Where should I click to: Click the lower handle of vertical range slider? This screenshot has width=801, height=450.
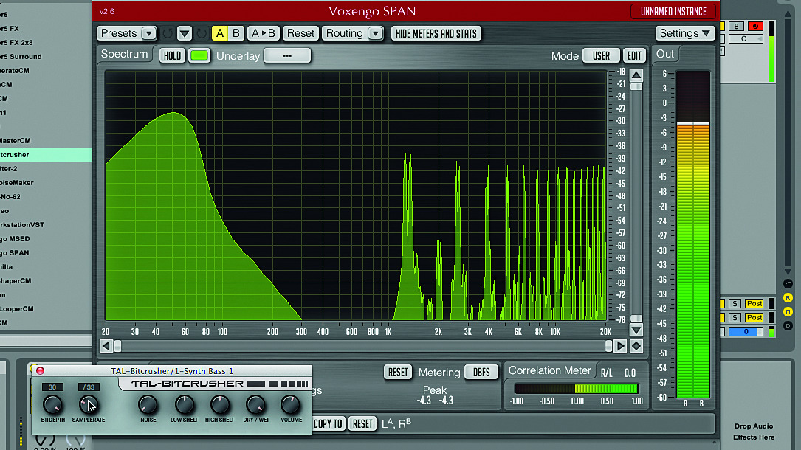(636, 319)
